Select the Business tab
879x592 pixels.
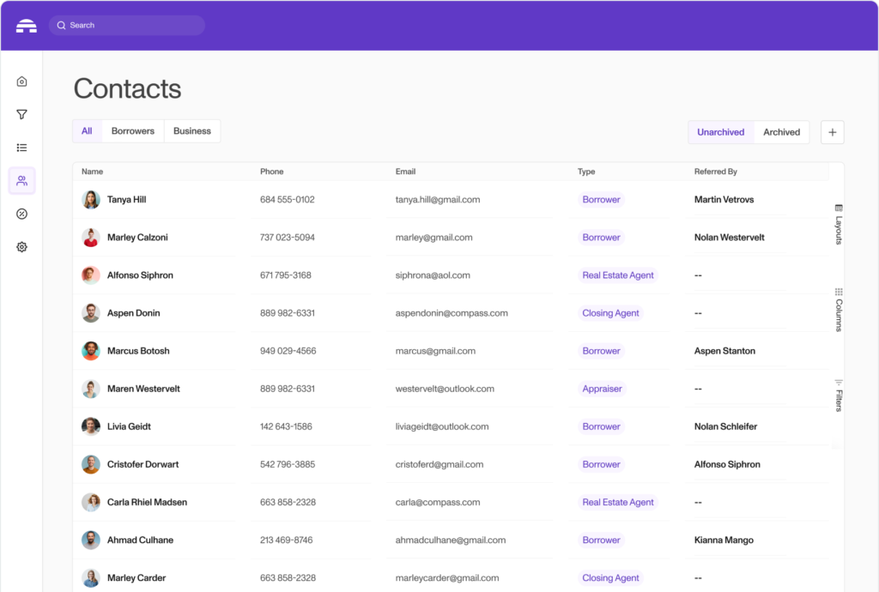point(191,131)
